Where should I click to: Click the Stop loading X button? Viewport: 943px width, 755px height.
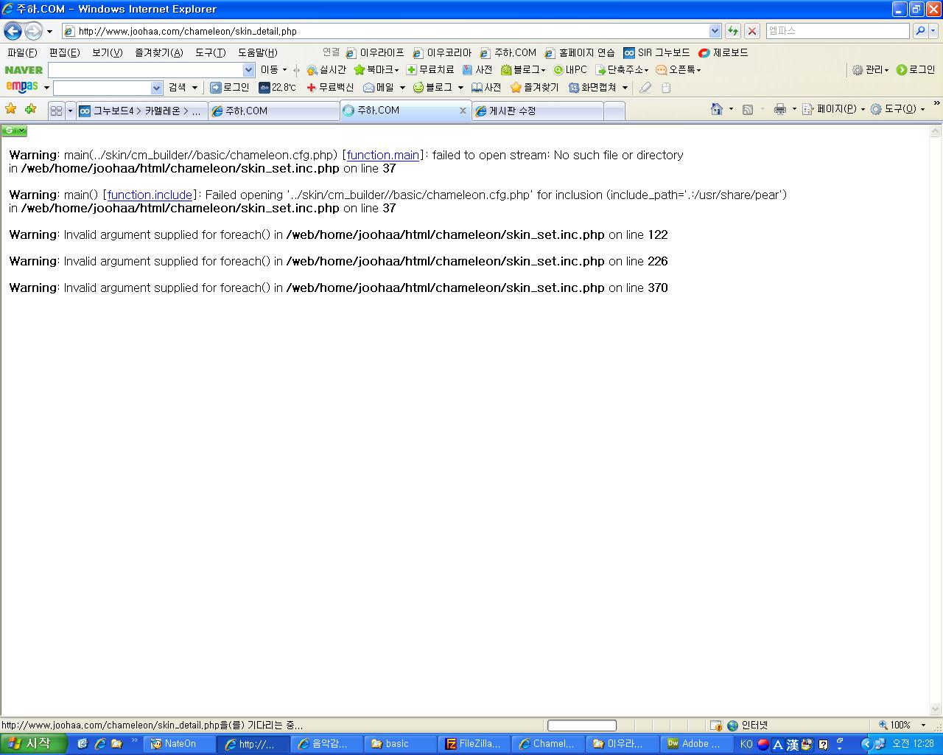coord(752,31)
